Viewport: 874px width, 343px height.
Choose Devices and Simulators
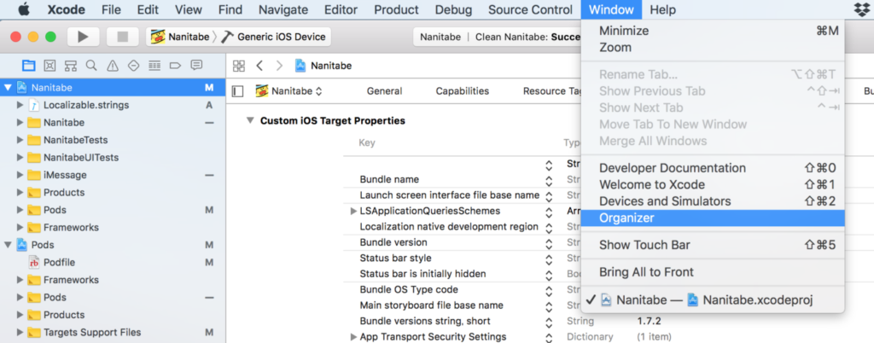pyautogui.click(x=713, y=201)
